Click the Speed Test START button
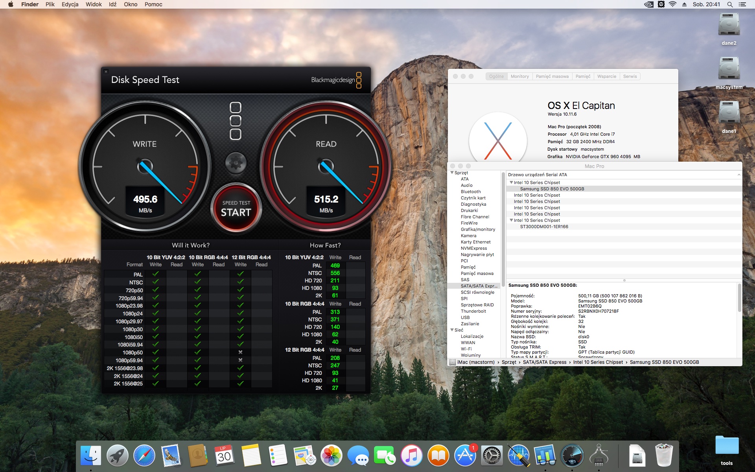Image resolution: width=755 pixels, height=472 pixels. pyautogui.click(x=236, y=208)
